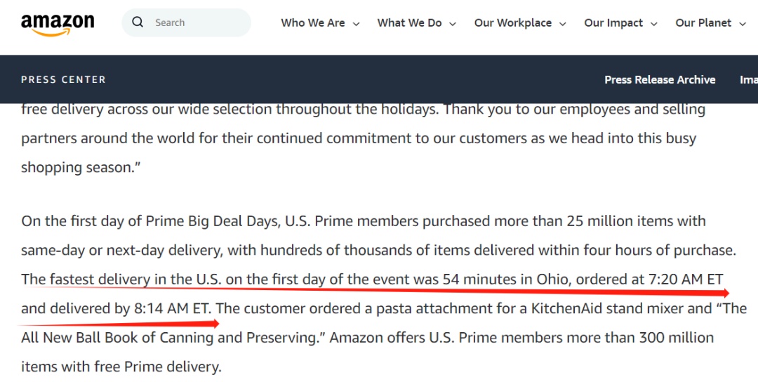The height and width of the screenshot is (382, 758).
Task: Open the Our Workplace menu
Action: (513, 22)
